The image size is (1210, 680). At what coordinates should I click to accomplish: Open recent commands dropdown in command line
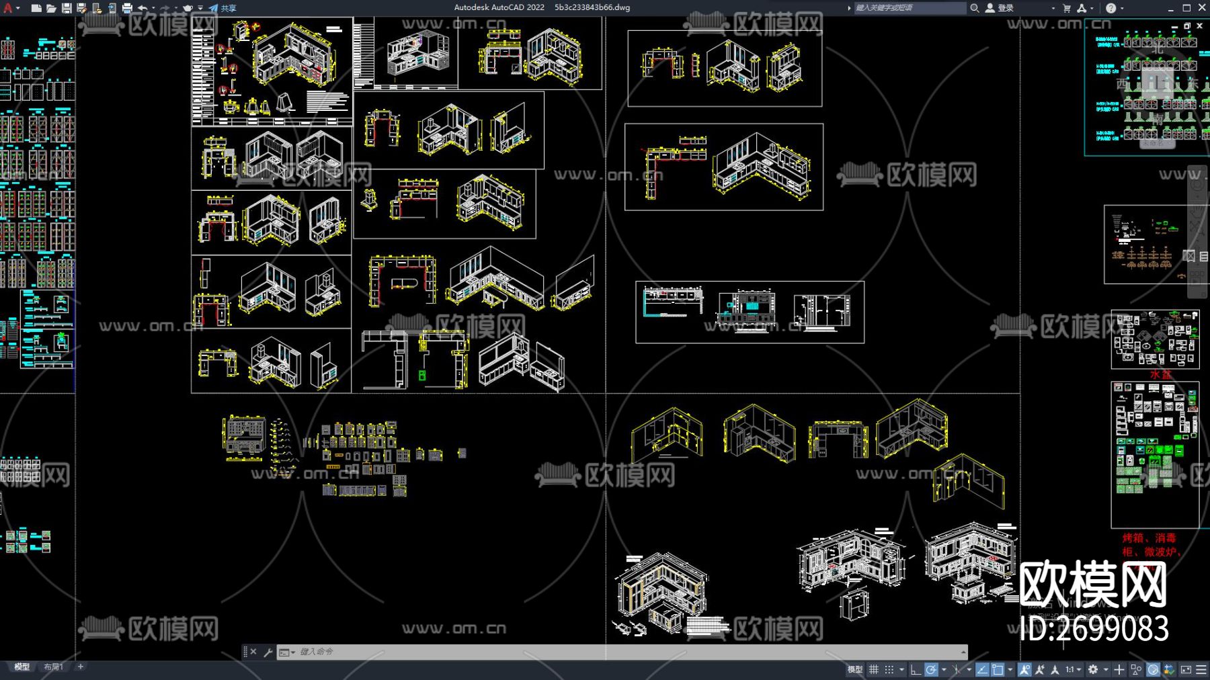[287, 652]
